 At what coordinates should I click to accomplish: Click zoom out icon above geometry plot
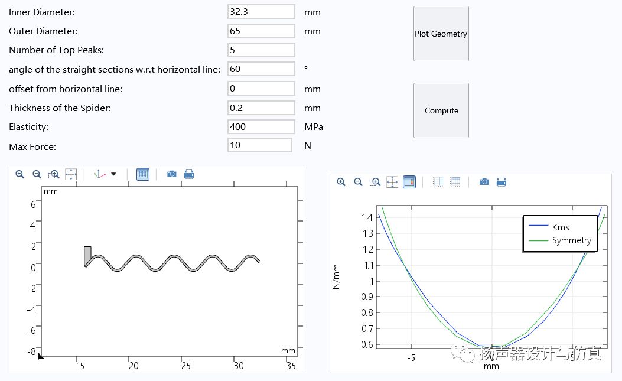coord(37,174)
